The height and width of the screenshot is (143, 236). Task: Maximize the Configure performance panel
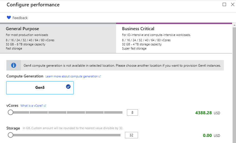tap(224, 4)
